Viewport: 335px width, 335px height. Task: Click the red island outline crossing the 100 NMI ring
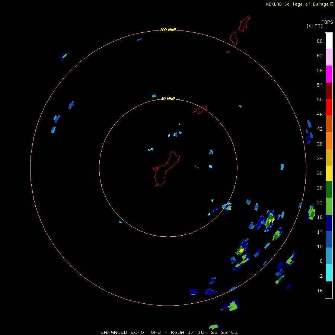pyautogui.click(x=233, y=39)
